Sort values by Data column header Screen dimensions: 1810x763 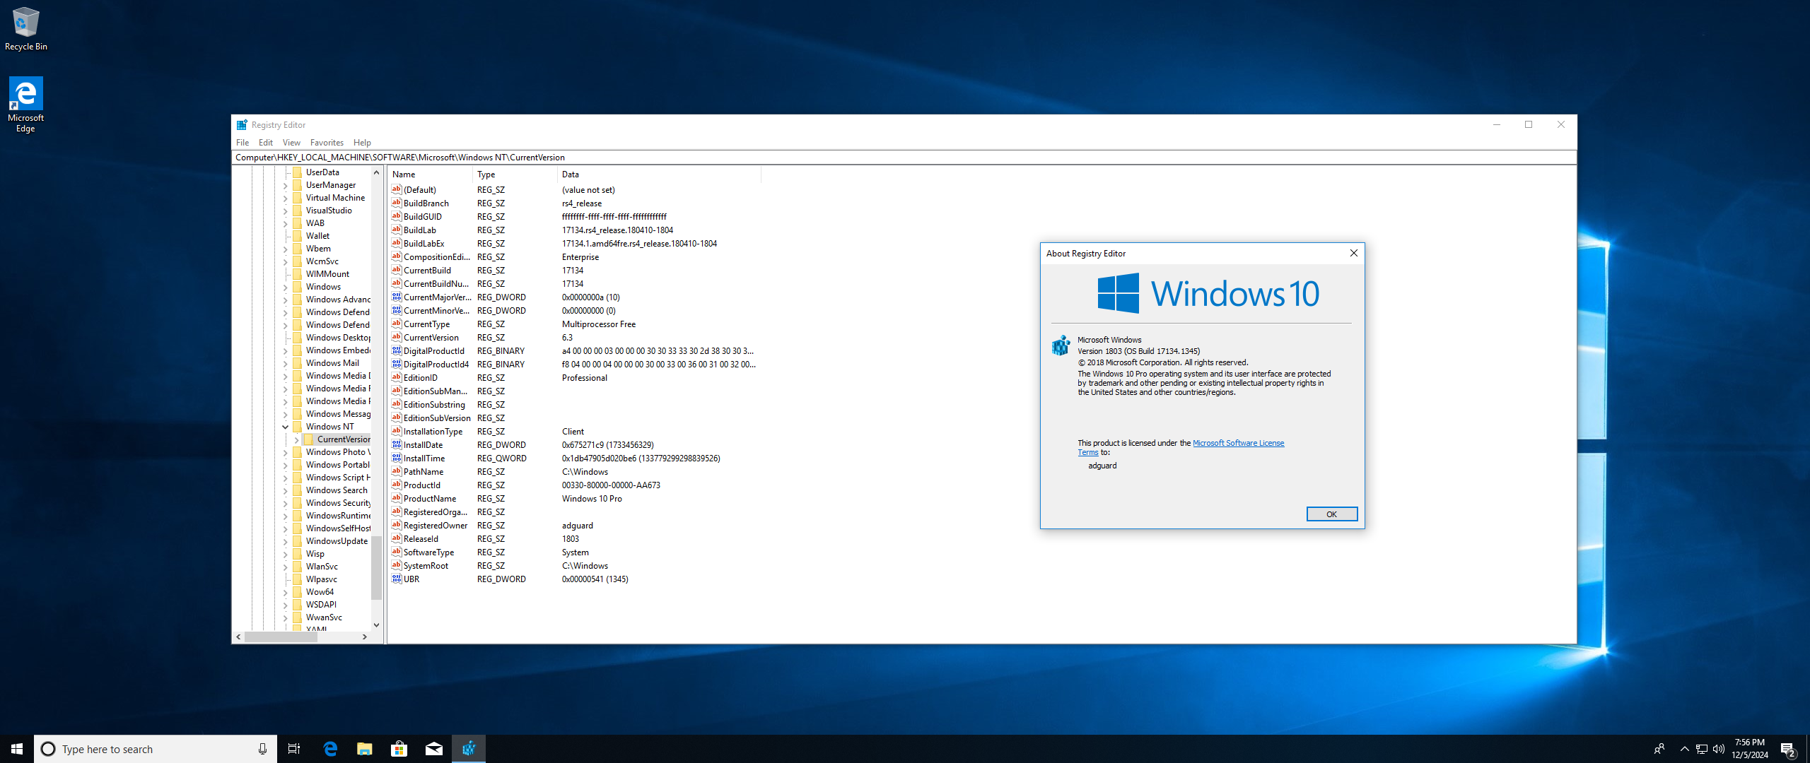[659, 175]
